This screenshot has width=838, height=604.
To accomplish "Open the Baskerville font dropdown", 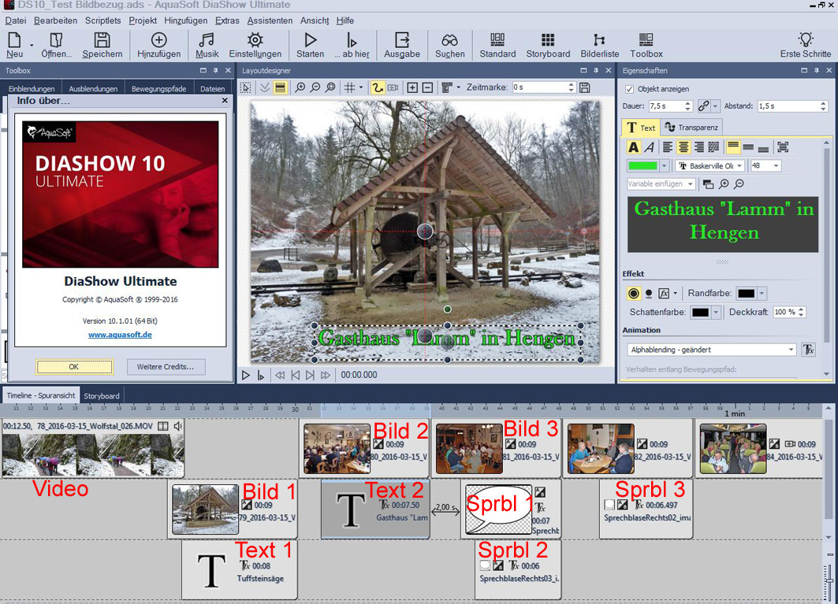I will tap(710, 166).
